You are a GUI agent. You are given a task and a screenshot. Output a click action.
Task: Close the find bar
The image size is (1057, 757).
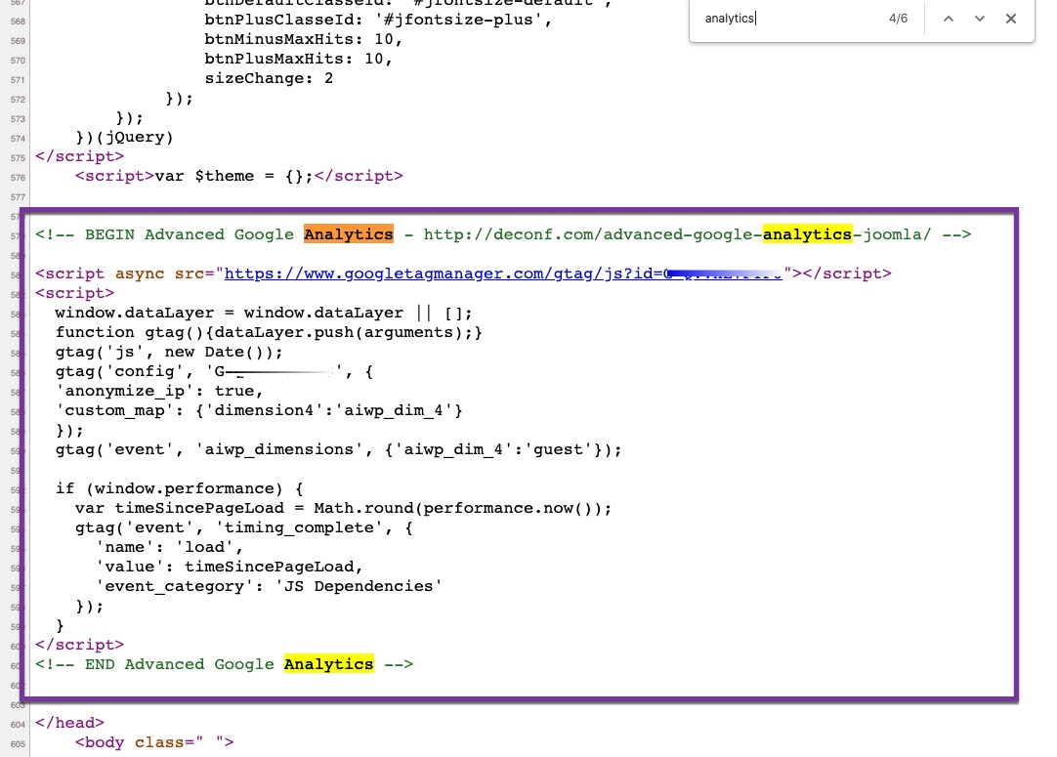(x=1011, y=19)
